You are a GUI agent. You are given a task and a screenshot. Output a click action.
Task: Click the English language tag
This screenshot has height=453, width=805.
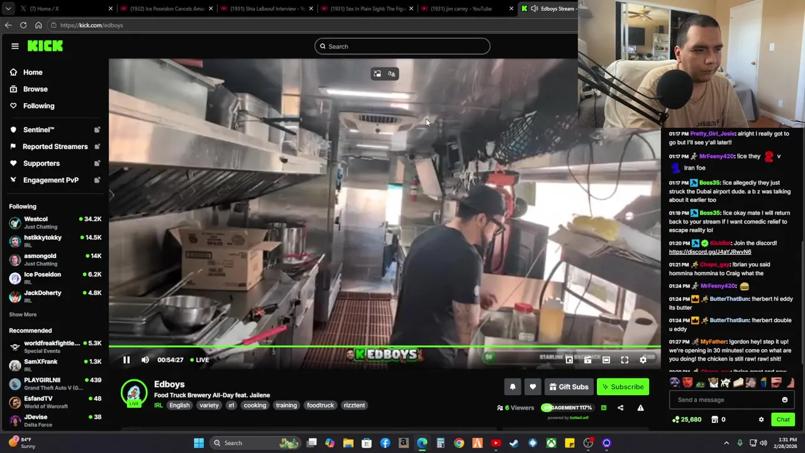pyautogui.click(x=179, y=406)
